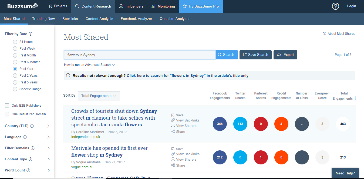Expand the Word Count filter
Image resolution: width=364 pixels, height=179 pixels.
pyautogui.click(x=49, y=170)
